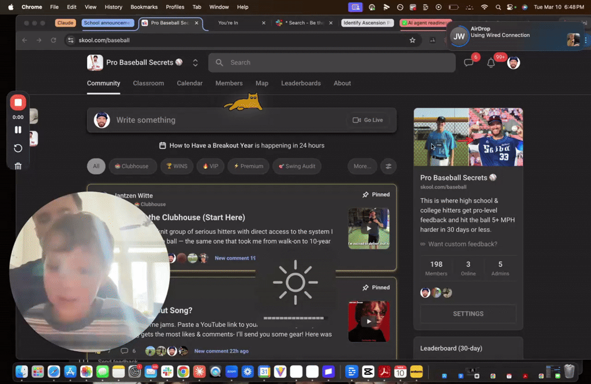Reload the skool.com page

coord(54,40)
